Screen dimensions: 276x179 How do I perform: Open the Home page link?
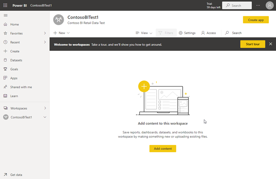click(x=15, y=24)
